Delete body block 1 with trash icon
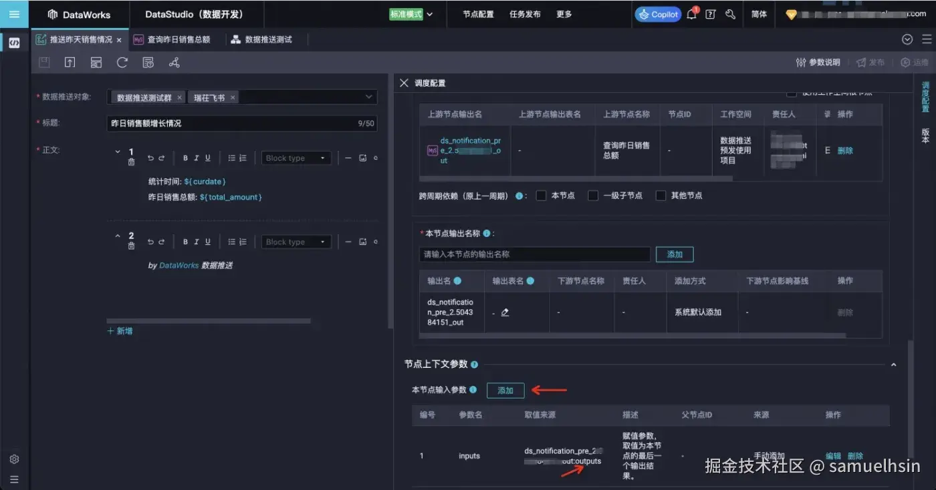The height and width of the screenshot is (490, 936). pos(131,162)
